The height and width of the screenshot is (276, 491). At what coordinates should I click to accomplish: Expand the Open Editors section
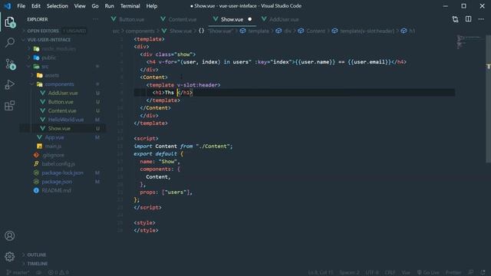(43, 31)
